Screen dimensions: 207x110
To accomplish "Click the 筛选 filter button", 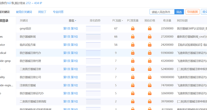I will point(179,12).
